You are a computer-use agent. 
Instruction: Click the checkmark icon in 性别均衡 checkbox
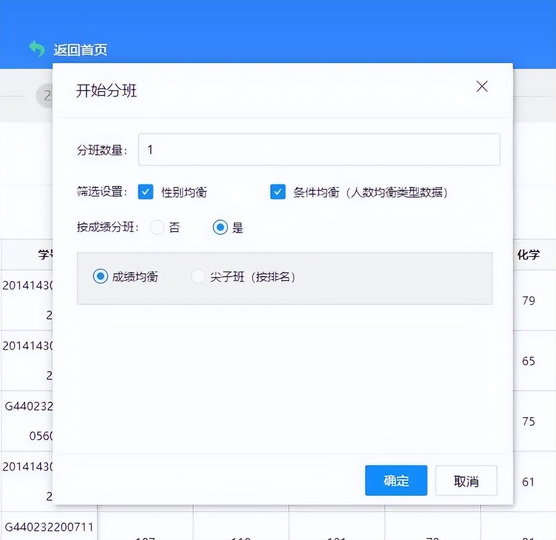[145, 192]
